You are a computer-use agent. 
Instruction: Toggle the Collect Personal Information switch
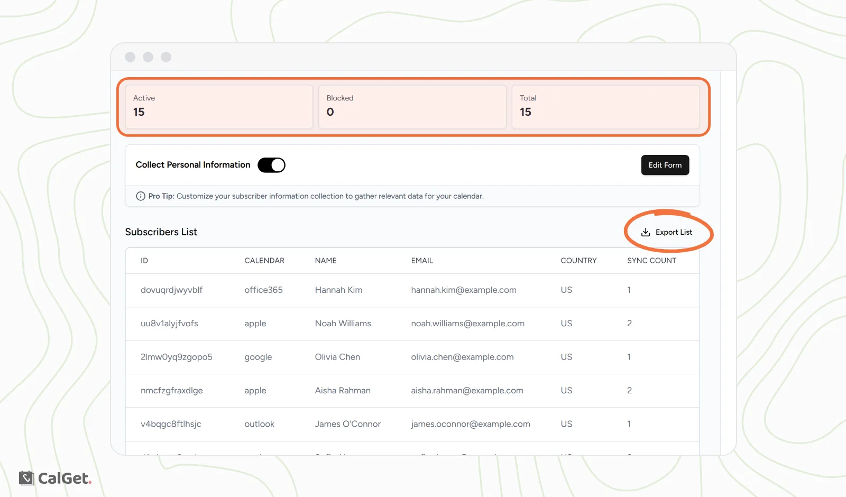pos(271,165)
